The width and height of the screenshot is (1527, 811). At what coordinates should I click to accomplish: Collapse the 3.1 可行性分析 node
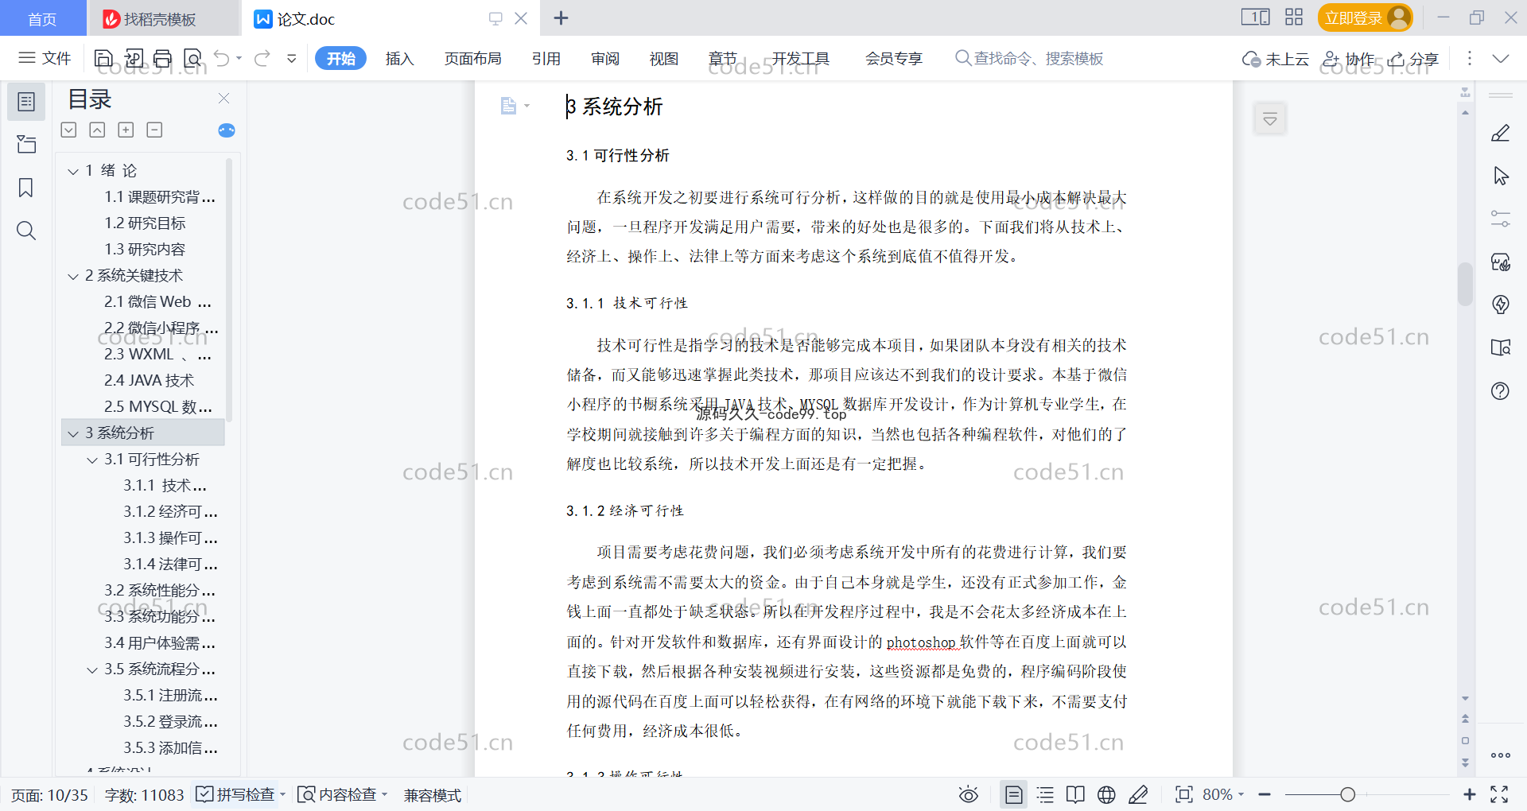tap(92, 460)
